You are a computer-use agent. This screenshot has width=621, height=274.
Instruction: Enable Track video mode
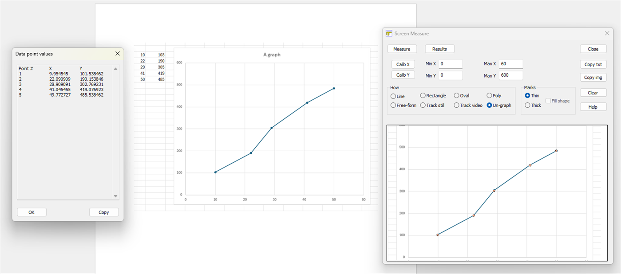pos(457,105)
